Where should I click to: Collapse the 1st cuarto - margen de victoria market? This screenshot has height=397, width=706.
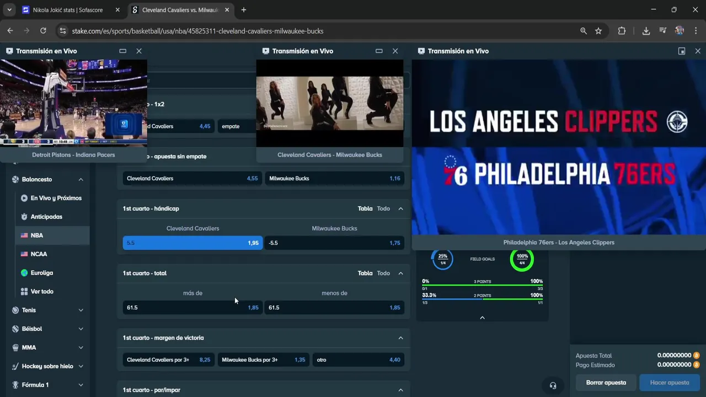tap(401, 337)
